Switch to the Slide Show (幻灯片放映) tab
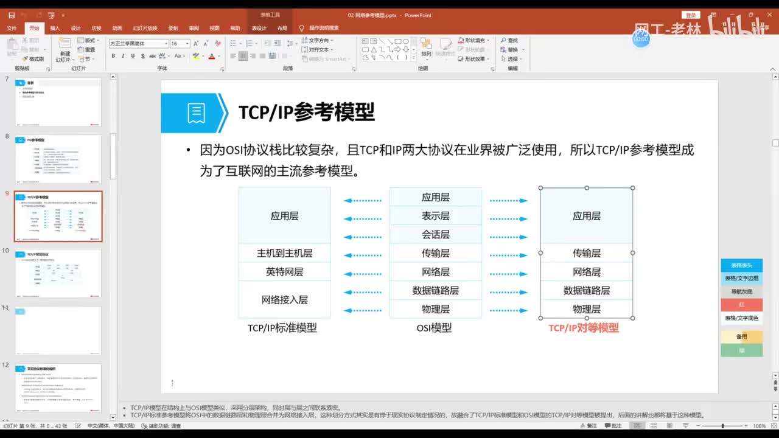Image resolution: width=779 pixels, height=438 pixels. 145,28
